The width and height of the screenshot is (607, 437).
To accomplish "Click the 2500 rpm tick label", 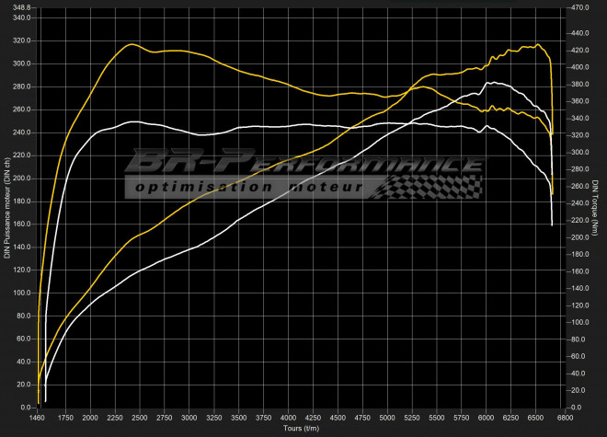I will [140, 418].
